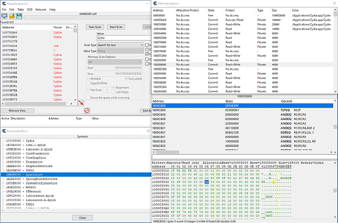This screenshot has height=223, width=338.
Task: Open the Table menu
Action: pos(21,10)
